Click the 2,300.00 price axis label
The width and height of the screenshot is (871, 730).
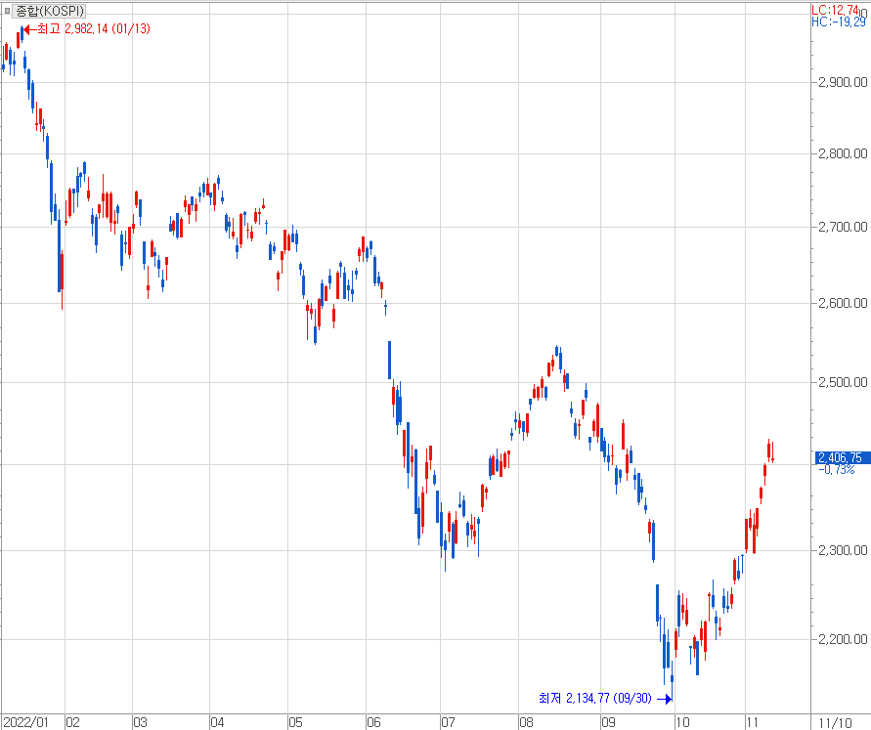click(842, 551)
